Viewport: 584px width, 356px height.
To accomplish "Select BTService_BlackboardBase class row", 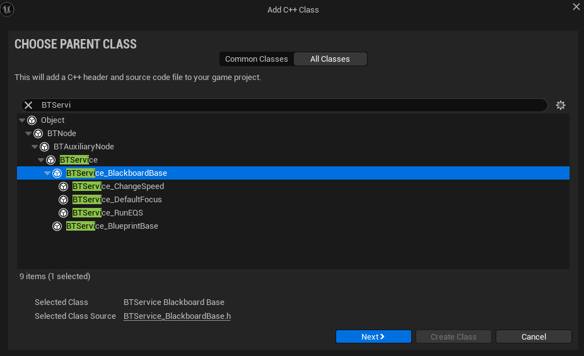I will point(293,173).
